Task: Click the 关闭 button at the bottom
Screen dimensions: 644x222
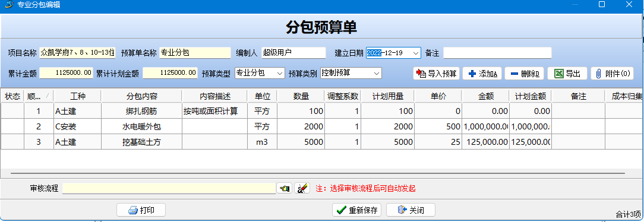Action: pyautogui.click(x=411, y=210)
